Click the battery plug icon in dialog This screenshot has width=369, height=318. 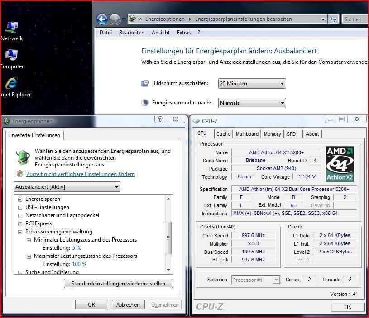[23, 157]
